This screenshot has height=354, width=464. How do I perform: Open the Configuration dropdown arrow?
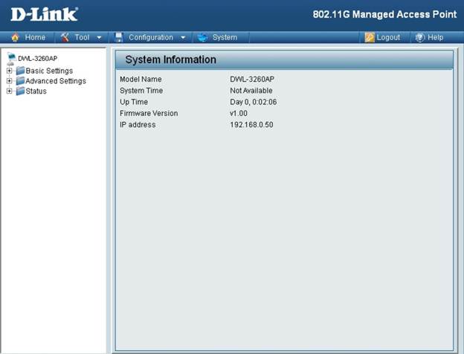(183, 38)
